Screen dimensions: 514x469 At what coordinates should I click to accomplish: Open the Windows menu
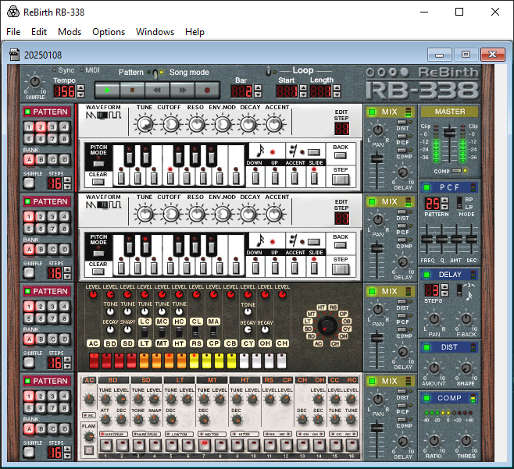[155, 32]
